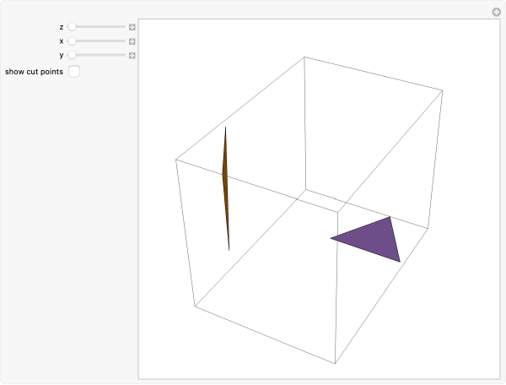Click the z slider label
Viewport: 506px width, 385px height.
click(62, 27)
